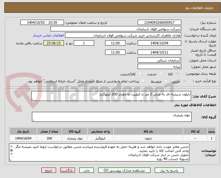Click the جزئیات اطلاعات نیاز header title

pos(199,8)
